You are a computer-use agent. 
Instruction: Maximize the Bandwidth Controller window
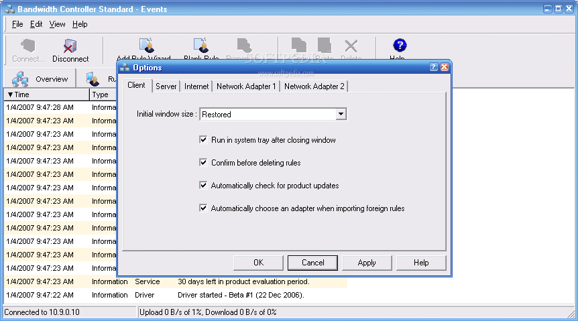coord(559,9)
